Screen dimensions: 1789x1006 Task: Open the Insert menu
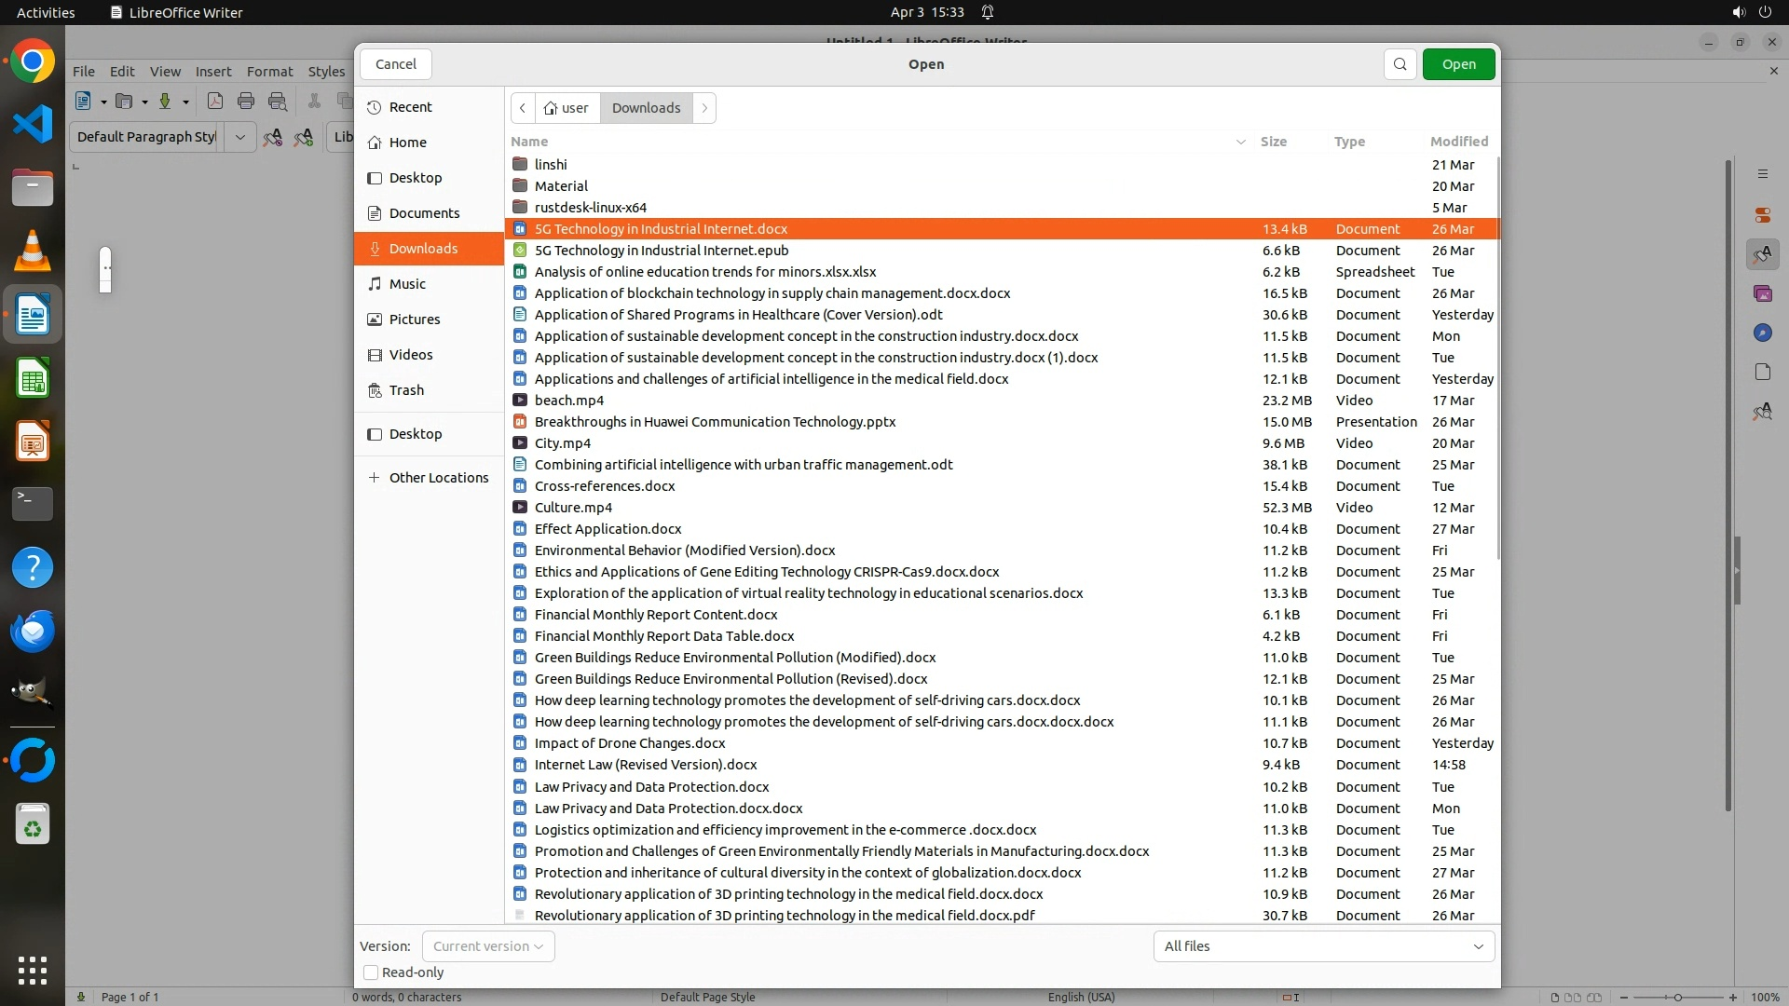pyautogui.click(x=212, y=72)
